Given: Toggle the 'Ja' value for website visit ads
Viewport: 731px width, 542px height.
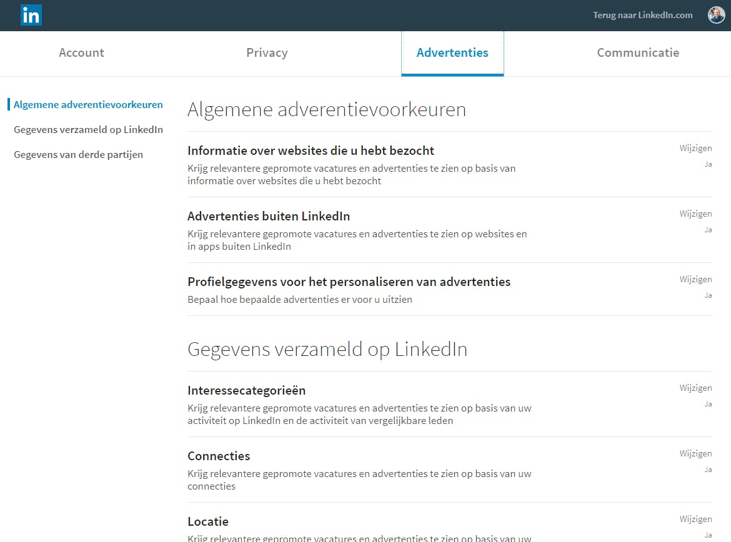Looking at the screenshot, I should [x=708, y=164].
